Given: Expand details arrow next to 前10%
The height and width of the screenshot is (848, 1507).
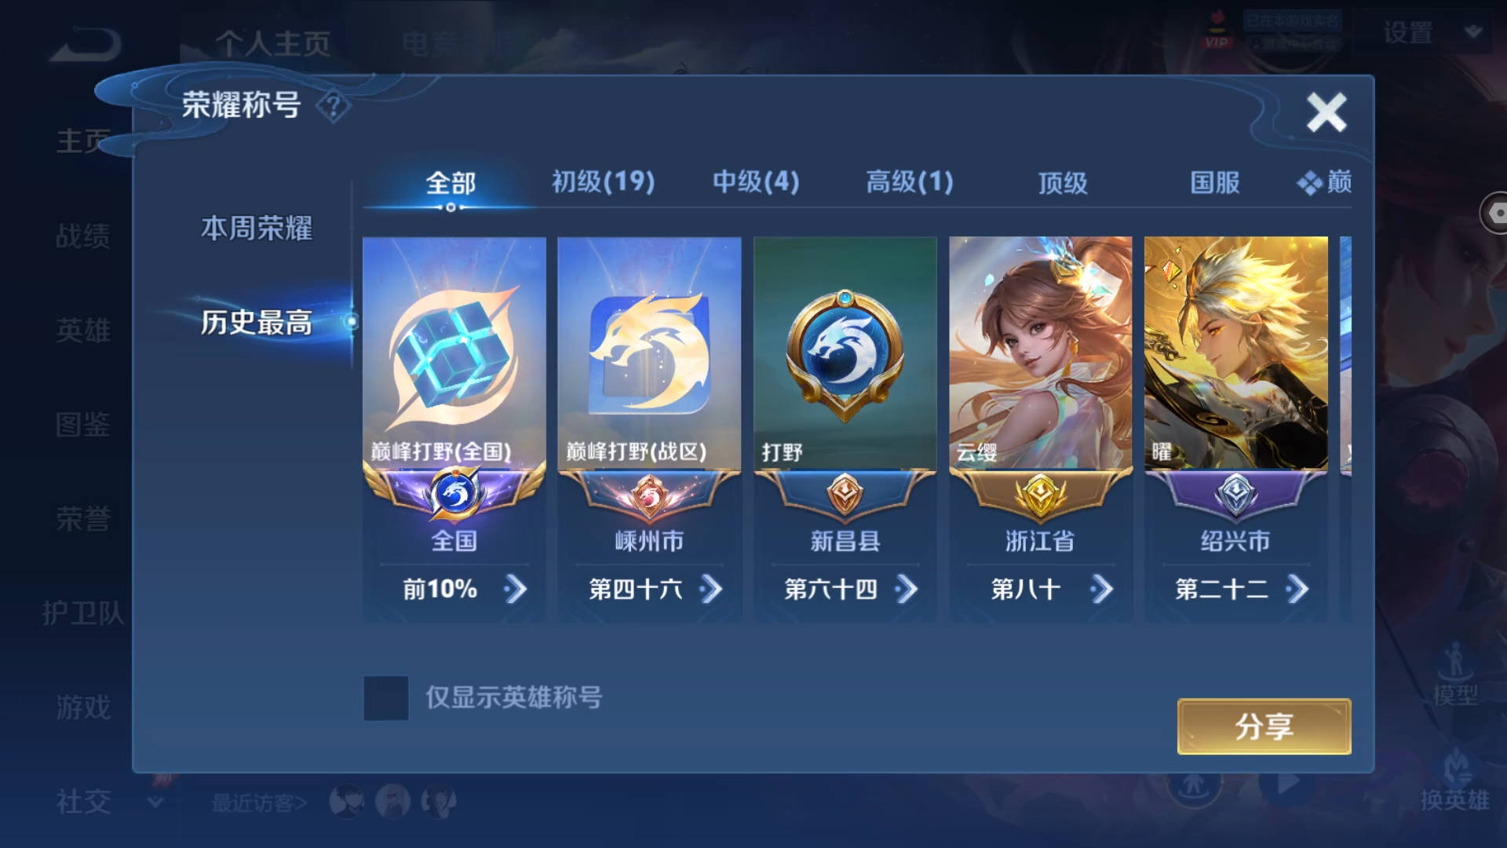Looking at the screenshot, I should click(516, 589).
